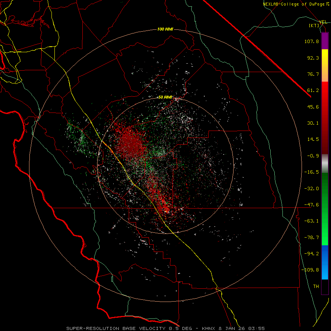The height and width of the screenshot is (331, 331).
Task: Click the 0.5 DEG elevation text
Action: tap(180, 328)
